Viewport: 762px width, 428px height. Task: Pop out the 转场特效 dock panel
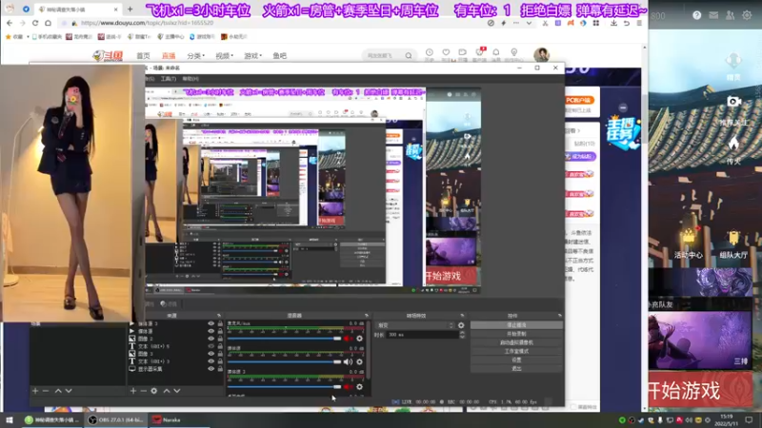tap(462, 316)
